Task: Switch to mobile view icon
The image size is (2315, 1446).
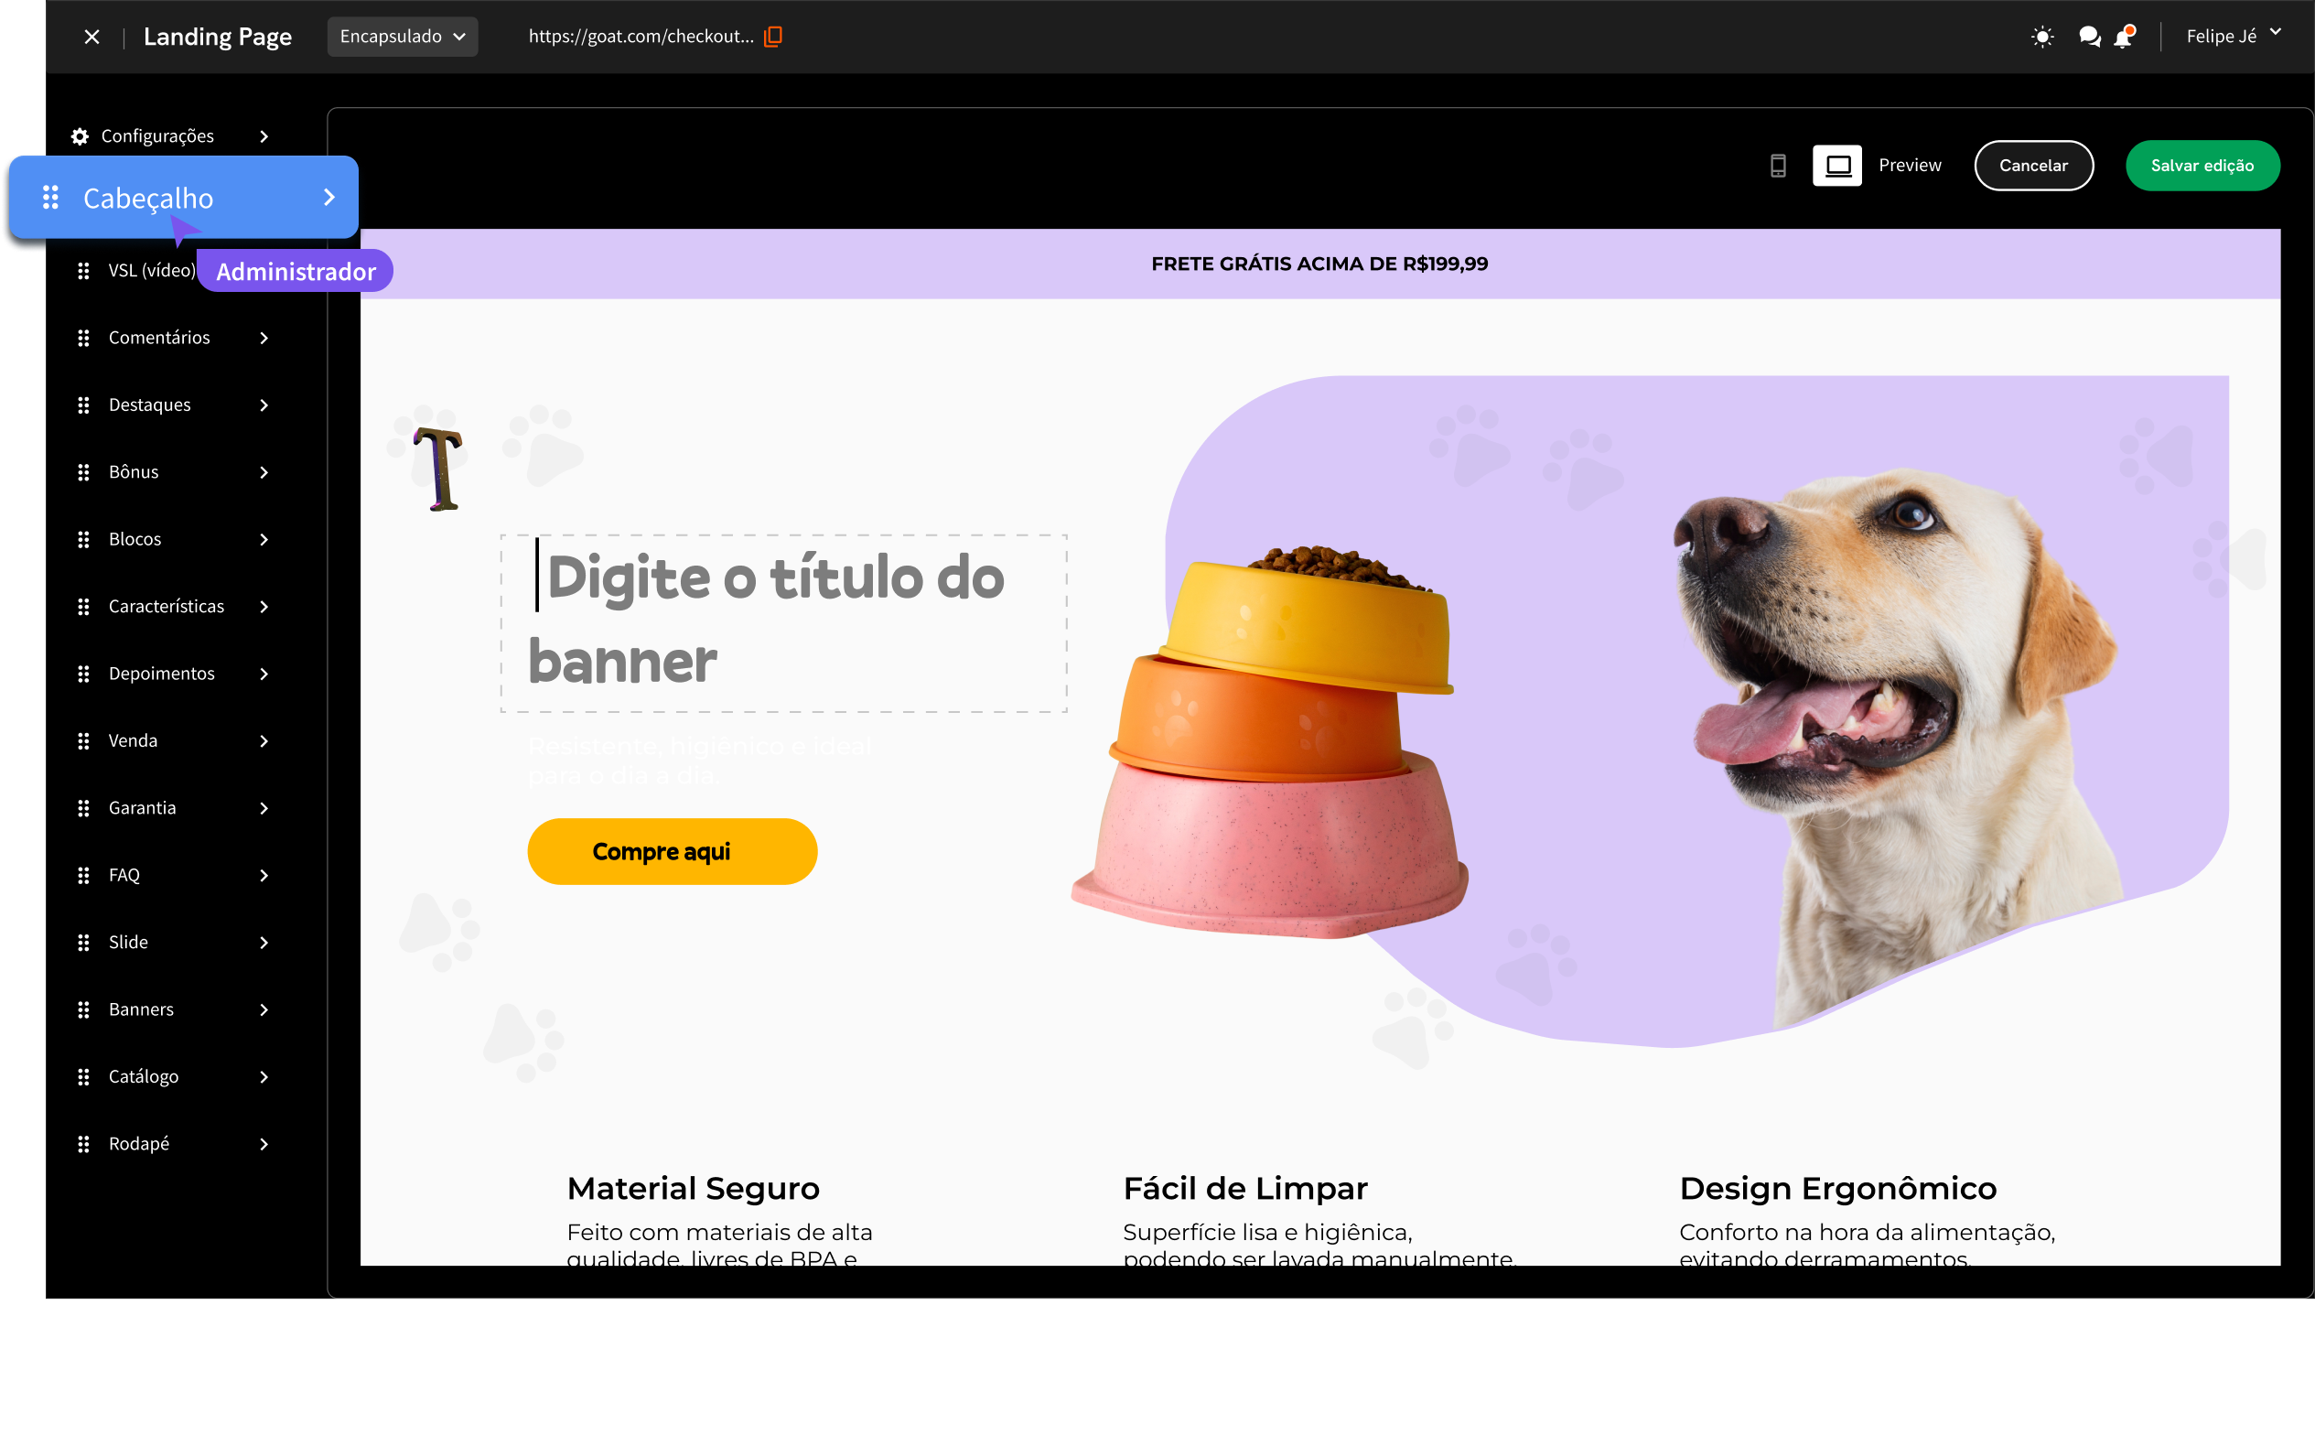Action: [x=1778, y=166]
